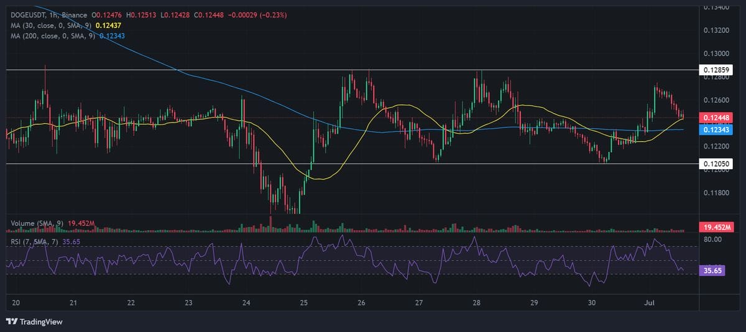Click the 0.11800 price axis label
The image size is (746, 332).
tap(717, 193)
